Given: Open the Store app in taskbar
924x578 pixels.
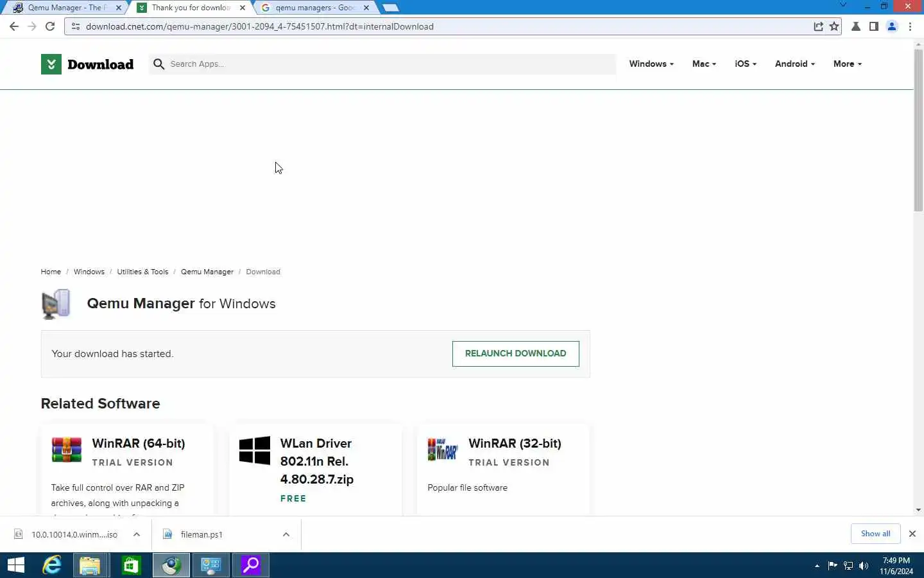Looking at the screenshot, I should 131,565.
